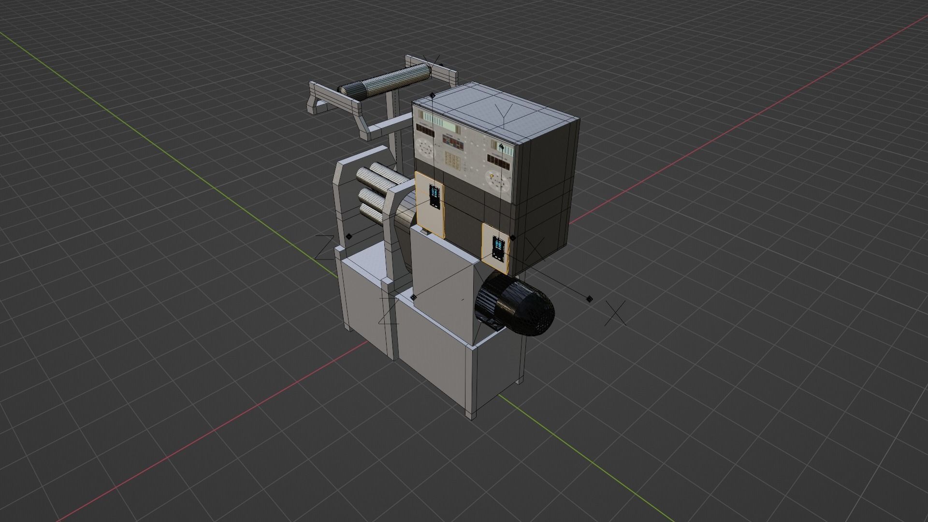Select the horizontal roller on the top frame
This screenshot has width=928, height=522.
386,81
